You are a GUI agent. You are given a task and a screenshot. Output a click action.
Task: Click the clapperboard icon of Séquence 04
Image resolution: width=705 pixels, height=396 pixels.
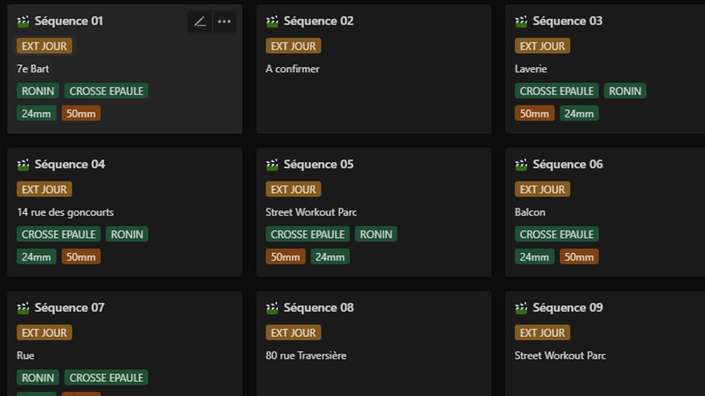(x=23, y=164)
